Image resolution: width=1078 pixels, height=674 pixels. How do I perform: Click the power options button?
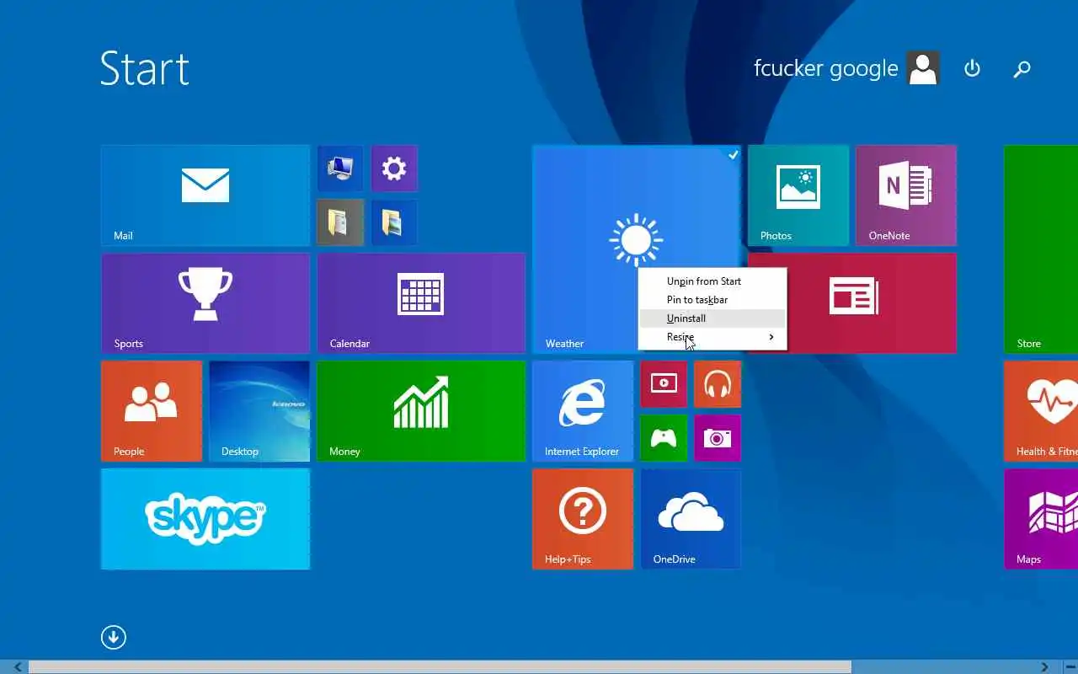point(972,68)
